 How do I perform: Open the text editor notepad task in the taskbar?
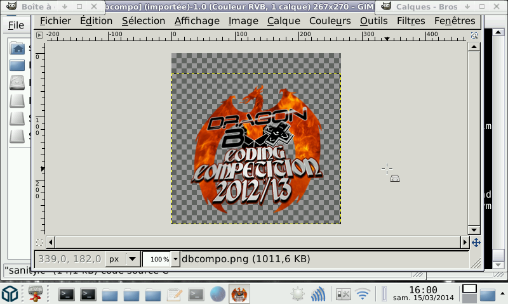(x=175, y=294)
